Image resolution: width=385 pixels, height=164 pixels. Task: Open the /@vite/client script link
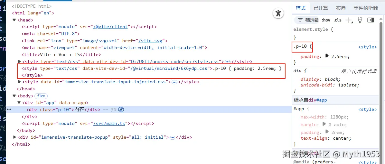point(110,27)
